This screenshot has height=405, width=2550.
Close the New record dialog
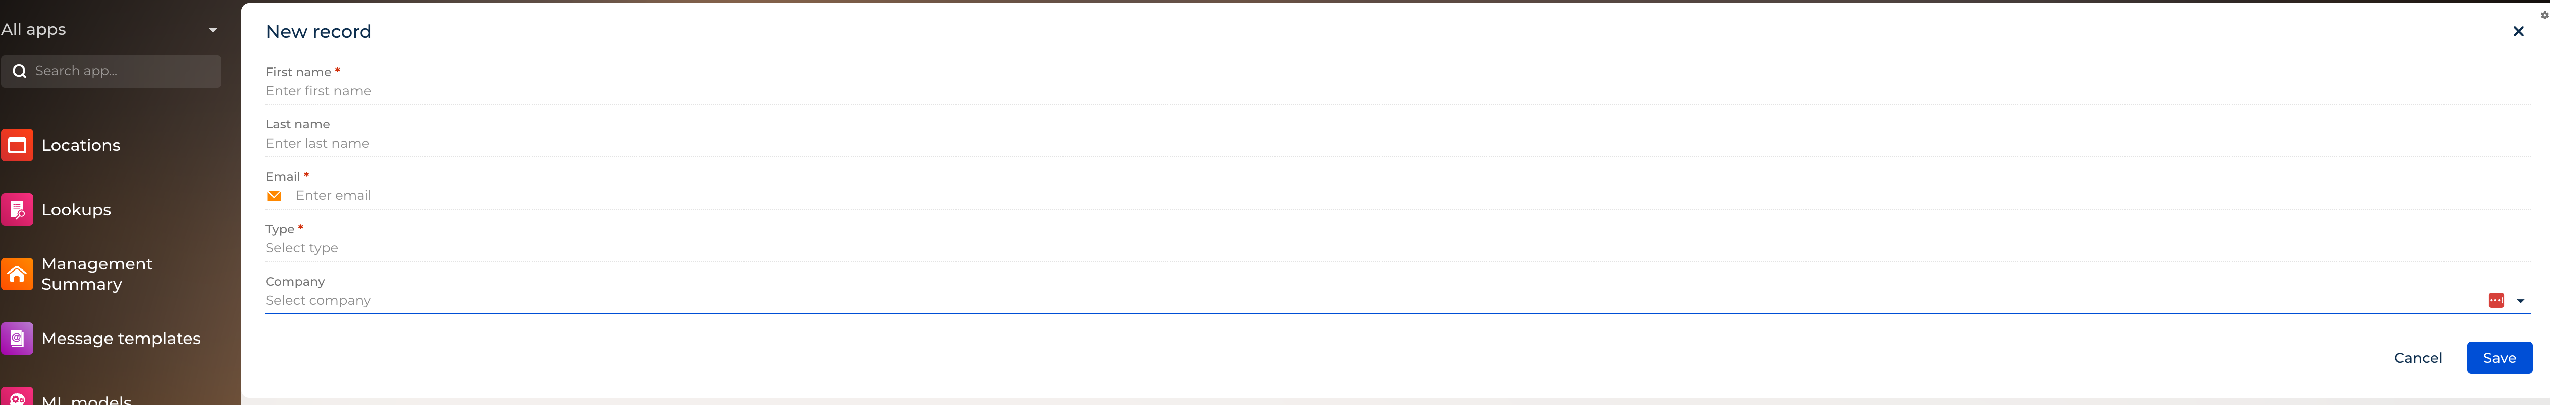[x=2518, y=32]
